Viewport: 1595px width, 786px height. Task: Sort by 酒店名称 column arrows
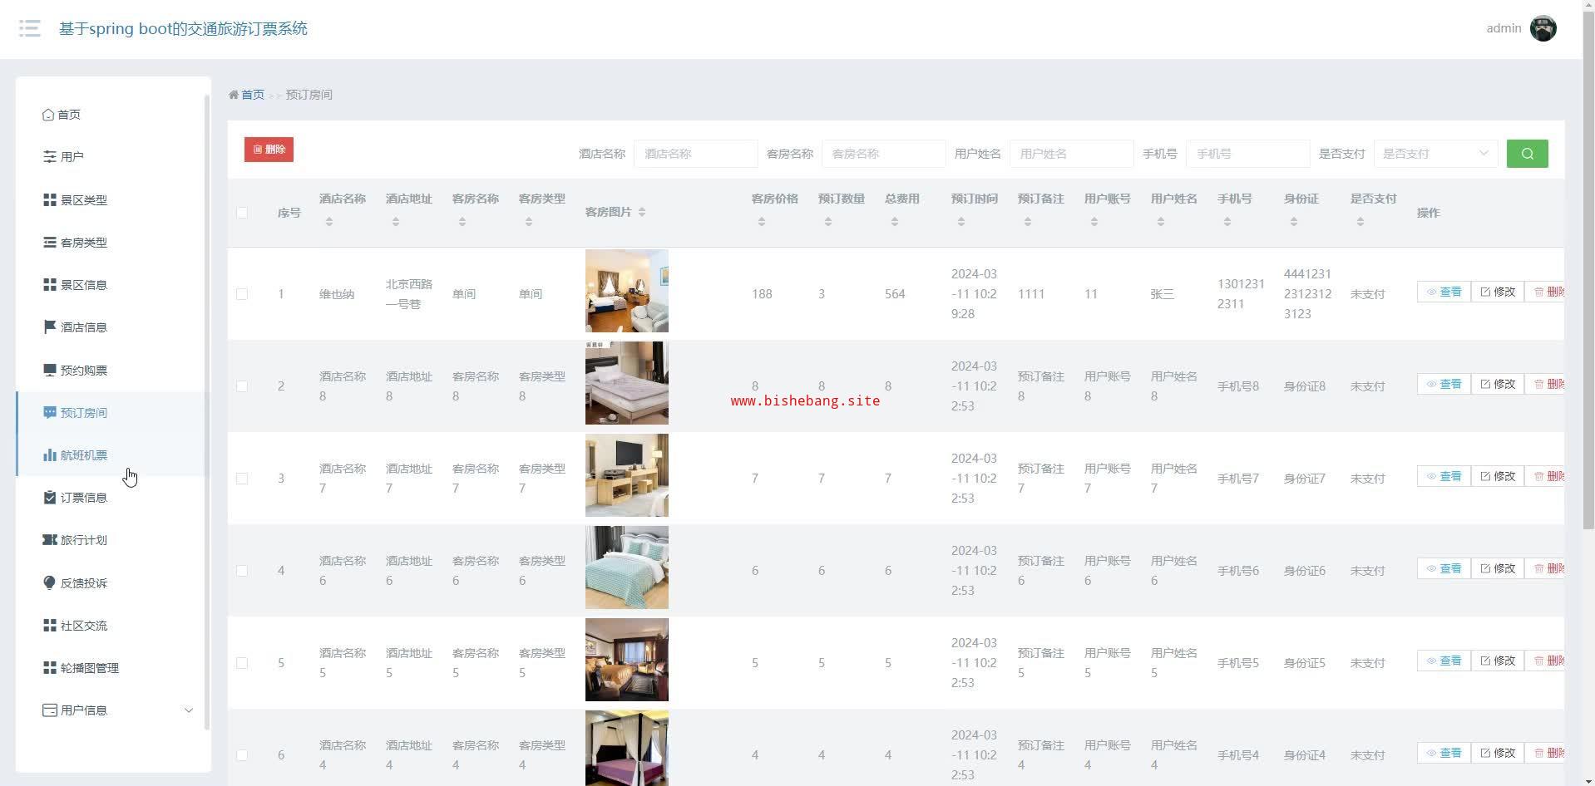point(329,222)
